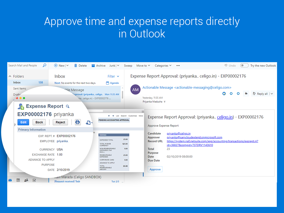
Task: Click the like thumbs-up icon
Action: pyautogui.click(x=246, y=93)
